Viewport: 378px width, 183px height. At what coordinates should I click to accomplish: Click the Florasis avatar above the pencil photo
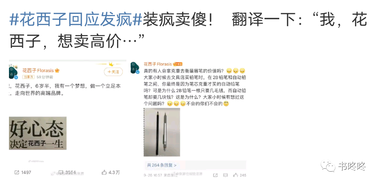pyautogui.click(x=135, y=68)
